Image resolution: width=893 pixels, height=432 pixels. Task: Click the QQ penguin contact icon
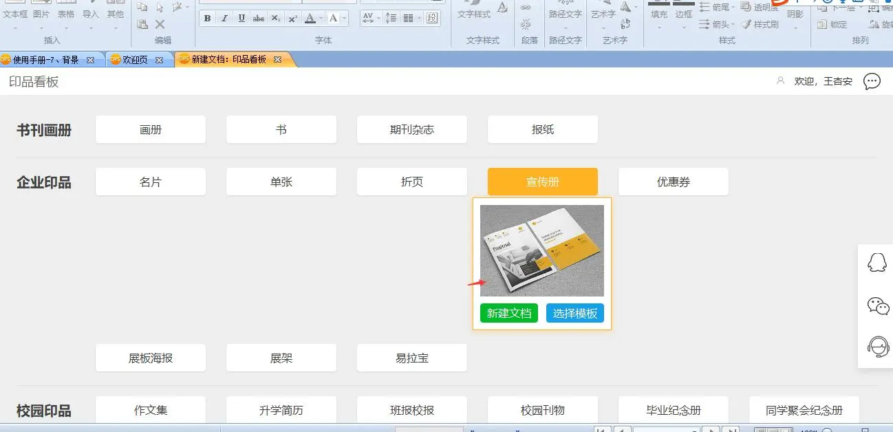coord(876,262)
